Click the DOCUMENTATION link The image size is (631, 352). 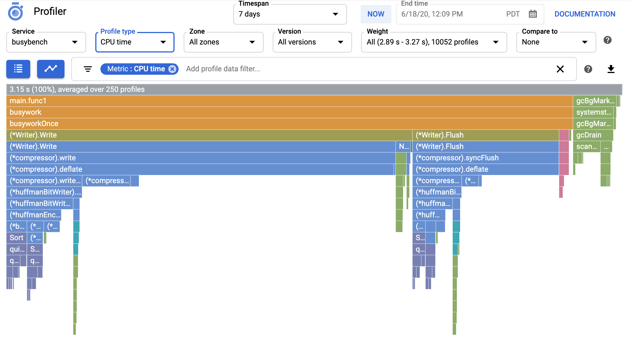pos(585,13)
